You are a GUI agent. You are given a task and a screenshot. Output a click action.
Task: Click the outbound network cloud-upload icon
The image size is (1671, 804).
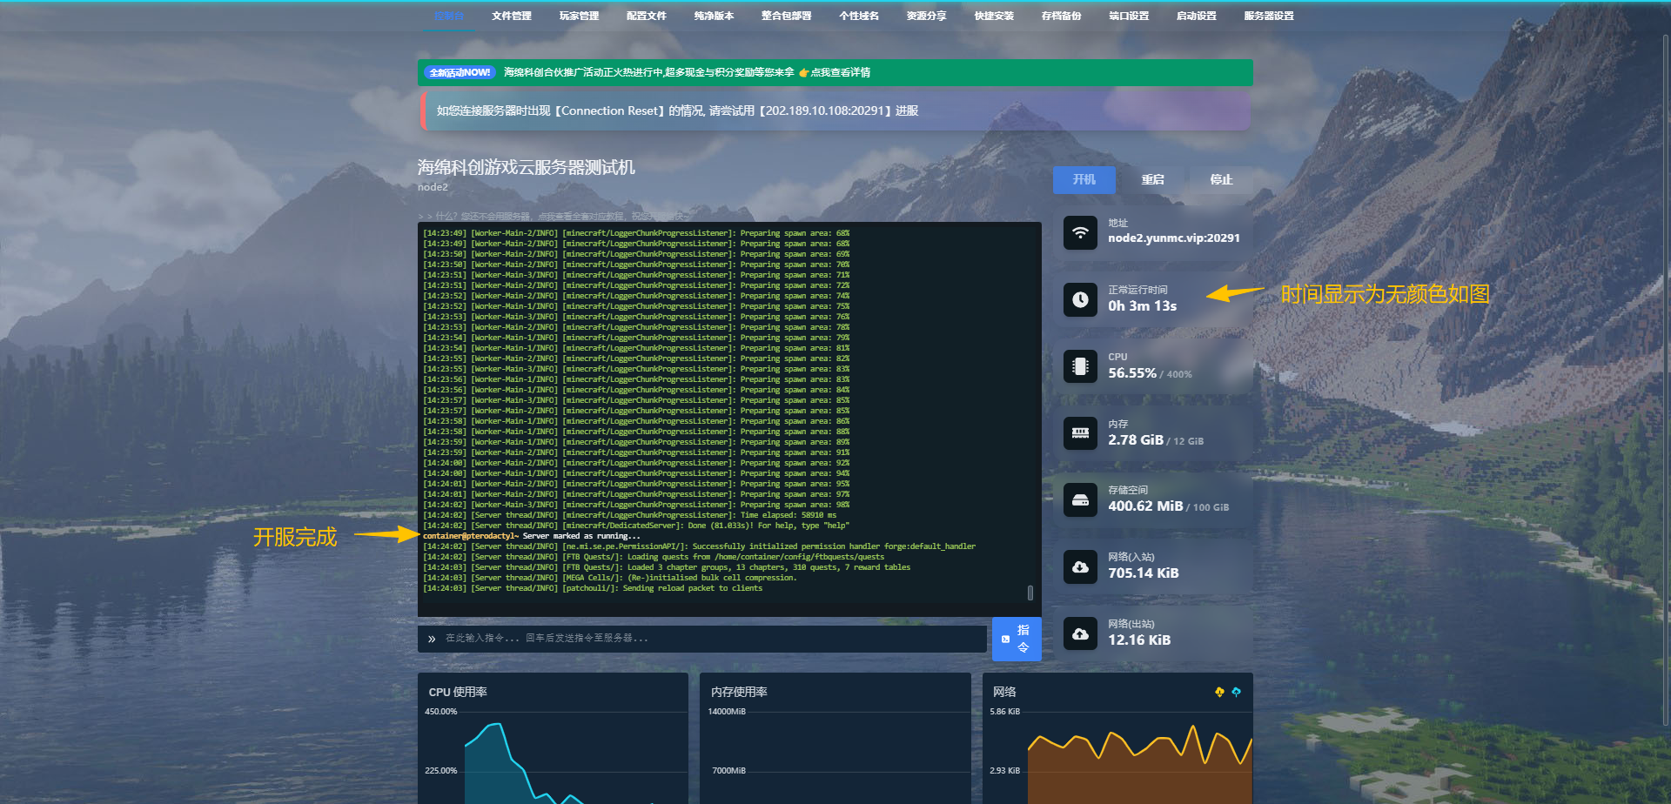tap(1080, 634)
